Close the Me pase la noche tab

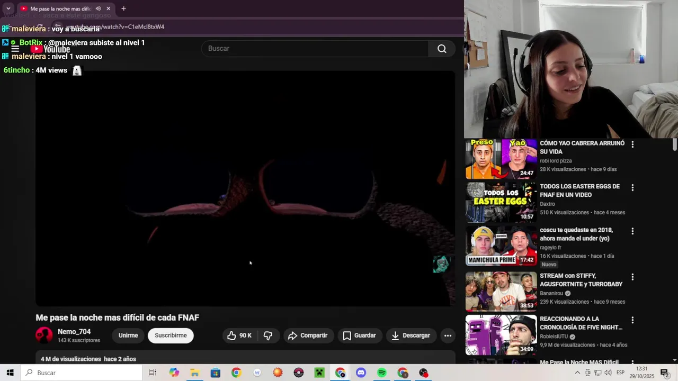click(x=109, y=8)
